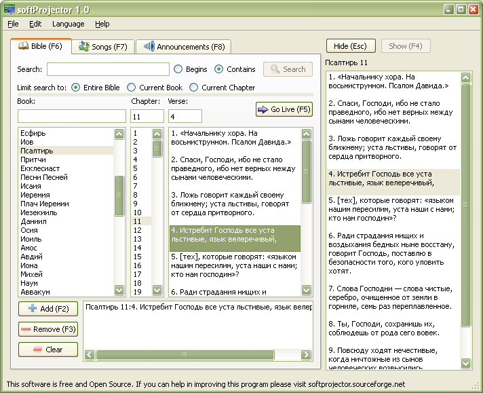
Task: Open the Language menu
Action: (x=69, y=24)
